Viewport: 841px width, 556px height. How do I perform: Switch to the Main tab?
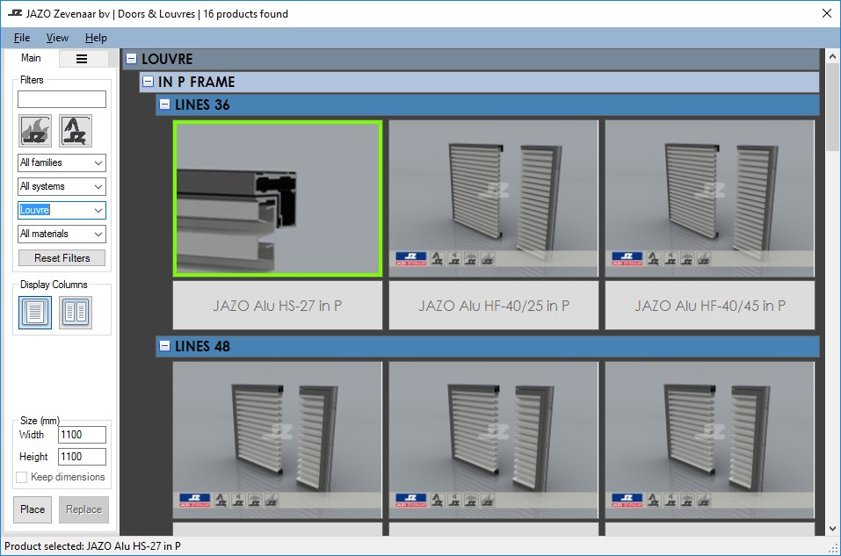click(31, 58)
